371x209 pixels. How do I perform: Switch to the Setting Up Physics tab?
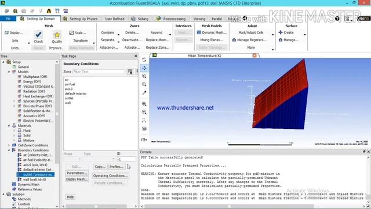(x=81, y=19)
